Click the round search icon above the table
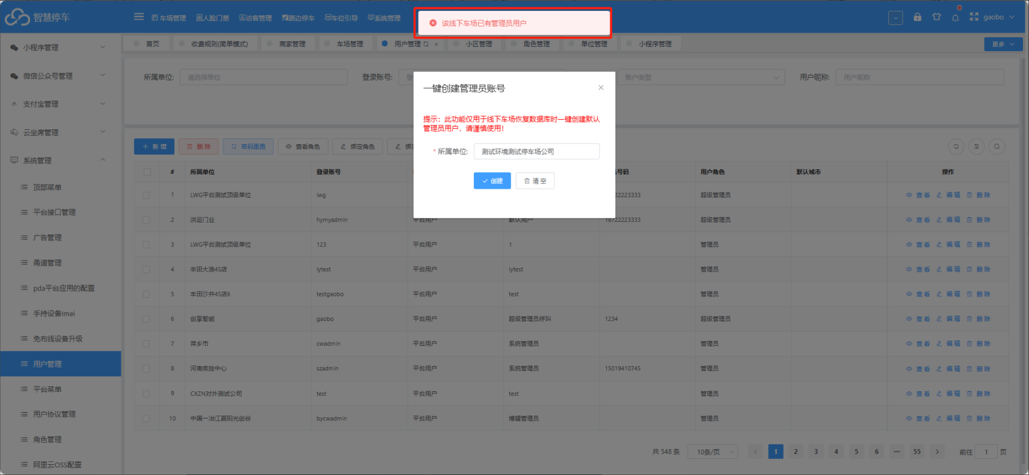Screen dimensions: 1029x475 point(997,147)
